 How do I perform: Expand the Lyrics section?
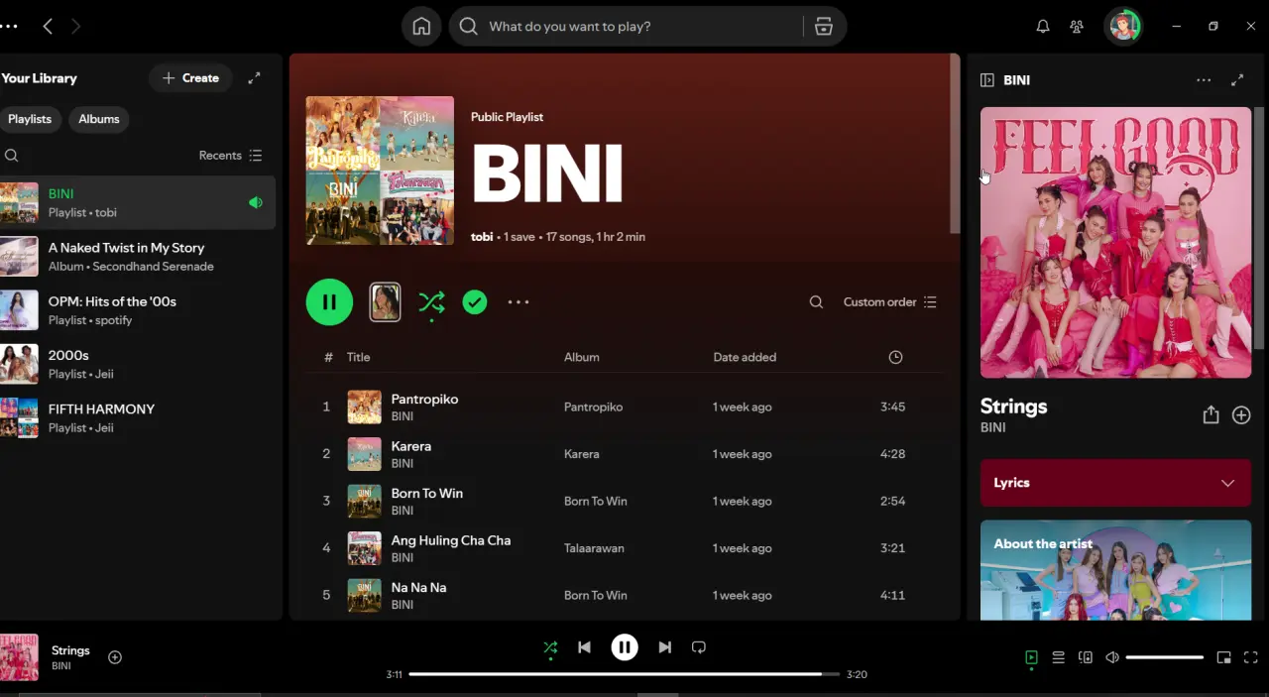tap(1115, 483)
